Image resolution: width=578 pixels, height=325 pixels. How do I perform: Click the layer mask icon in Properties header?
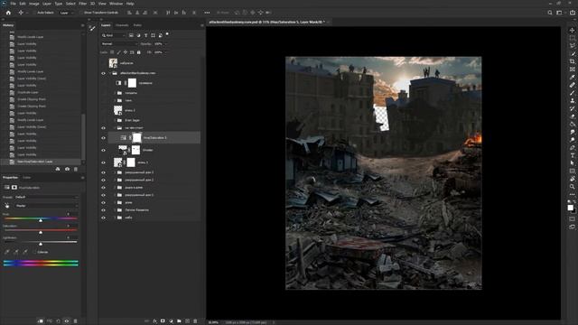click(14, 188)
